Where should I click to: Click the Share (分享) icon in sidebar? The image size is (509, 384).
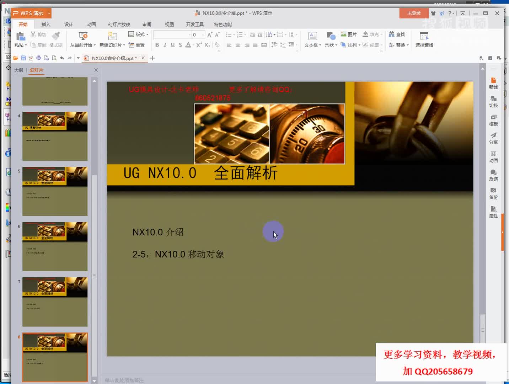click(x=493, y=138)
